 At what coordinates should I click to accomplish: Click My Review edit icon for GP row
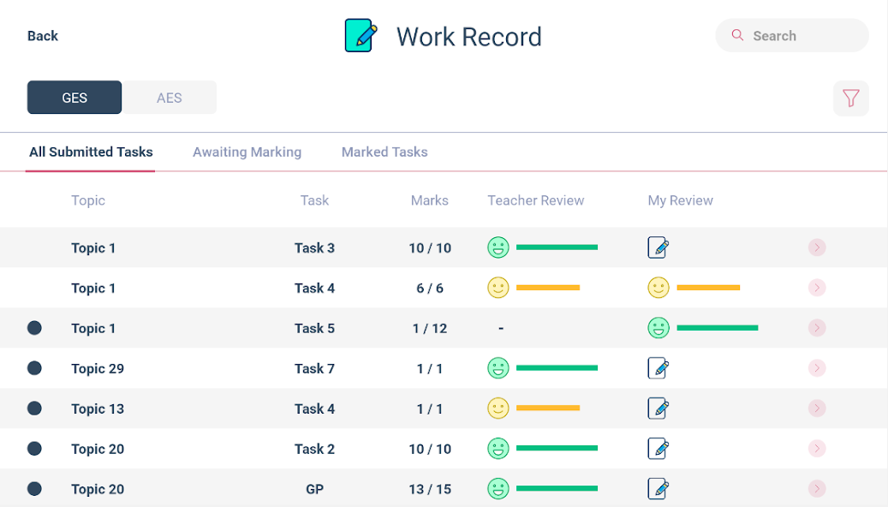658,489
